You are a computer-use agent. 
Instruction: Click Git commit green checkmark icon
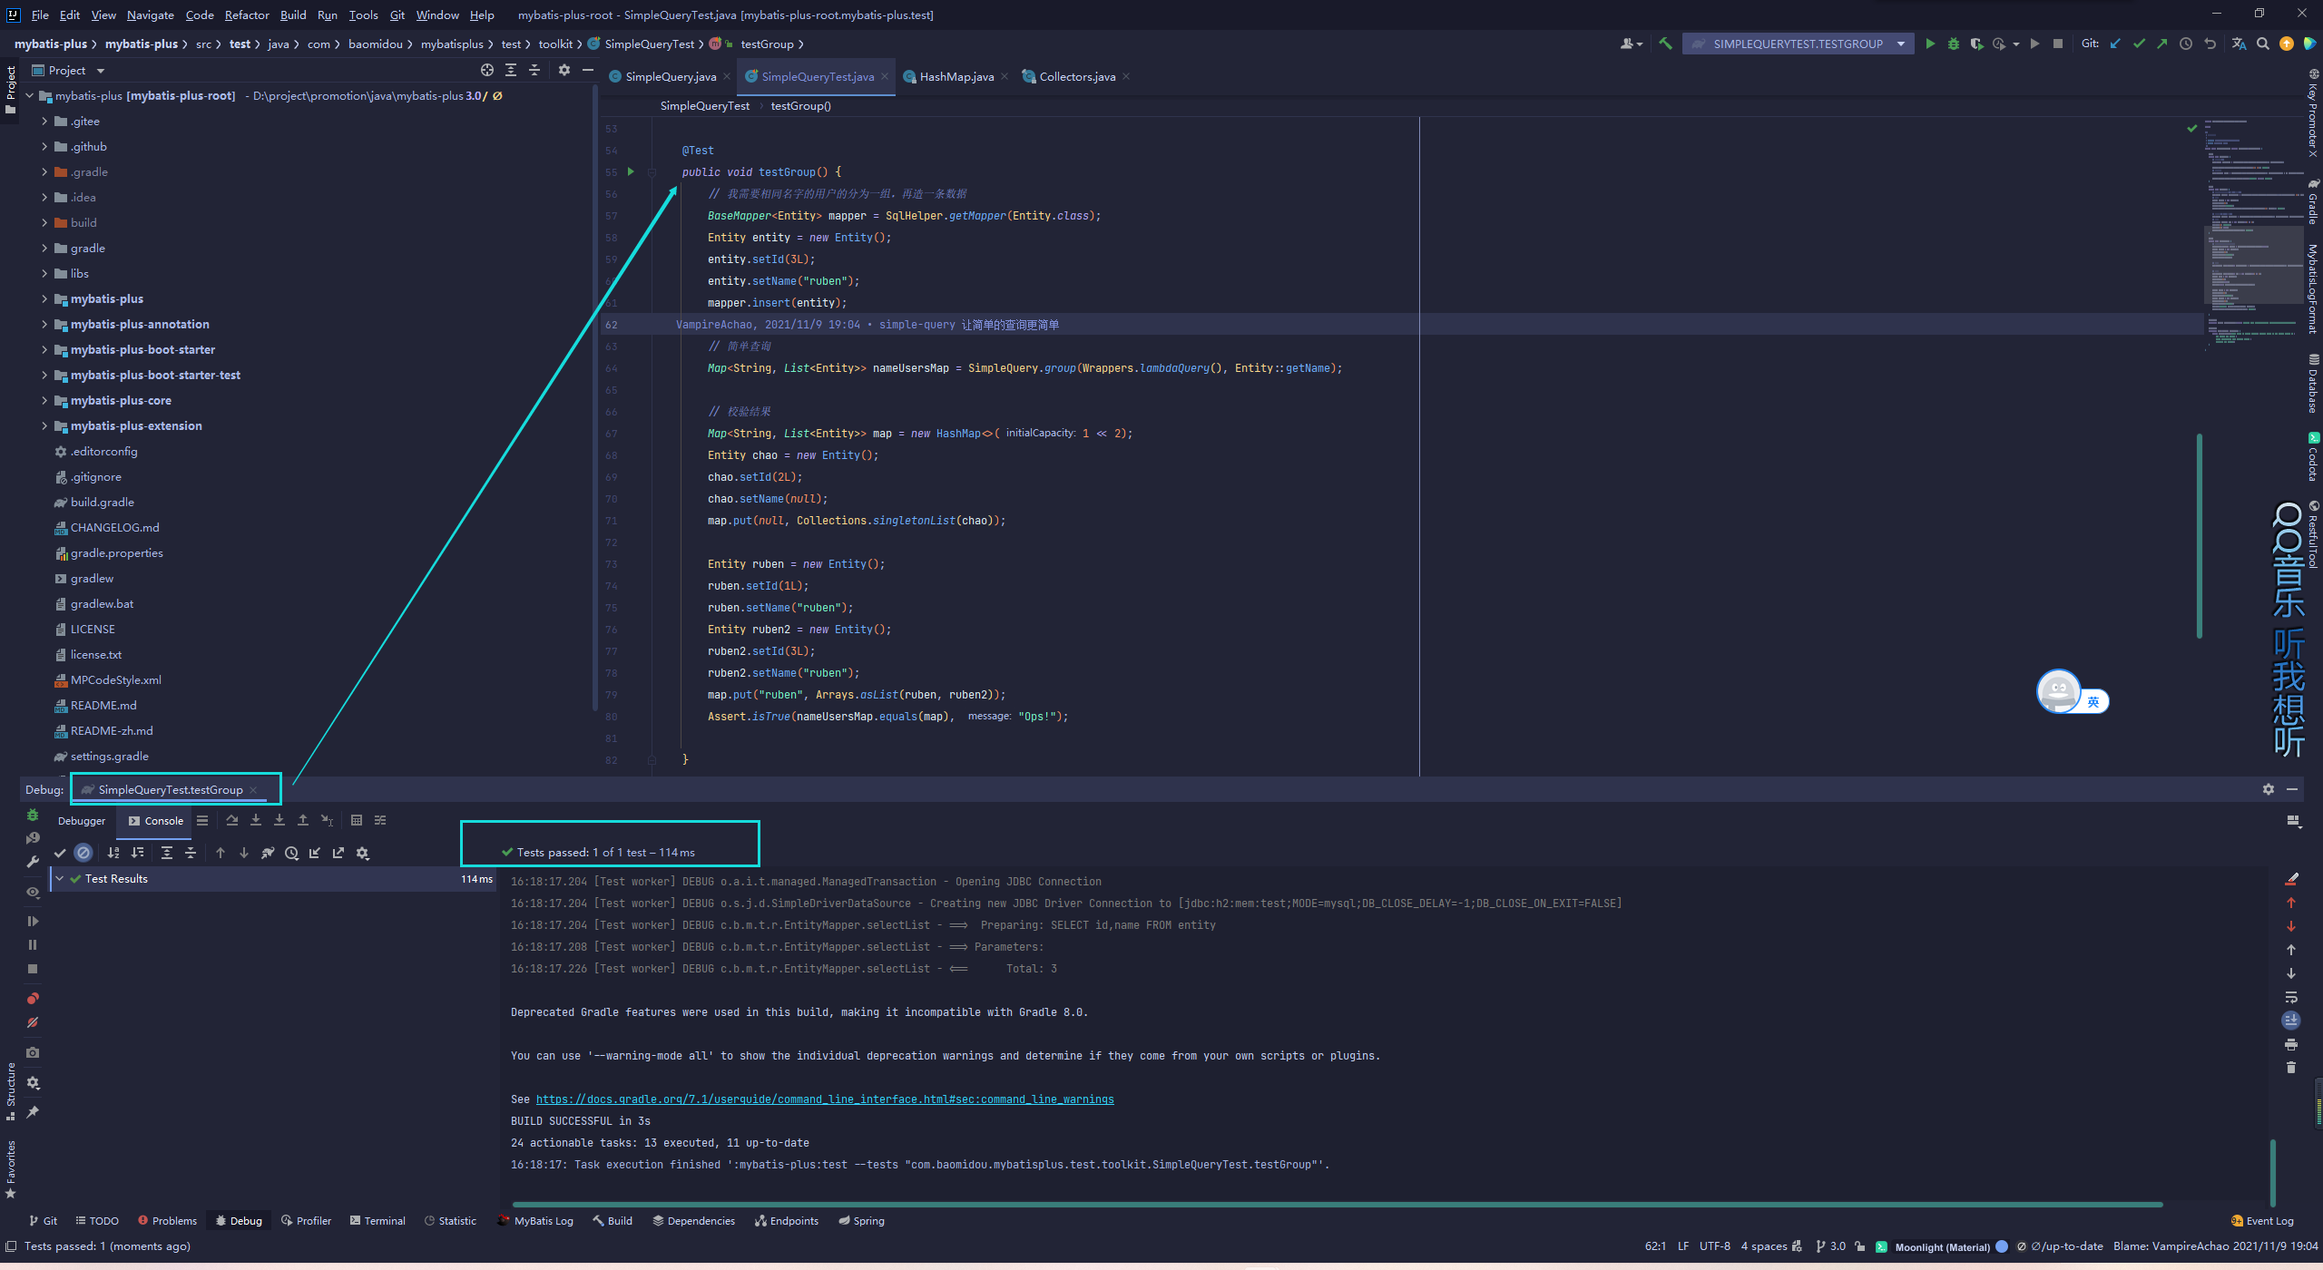2139,44
